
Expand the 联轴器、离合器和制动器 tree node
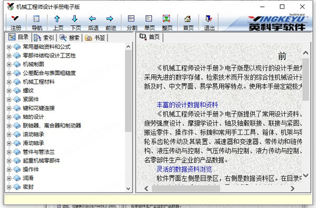click(9, 126)
